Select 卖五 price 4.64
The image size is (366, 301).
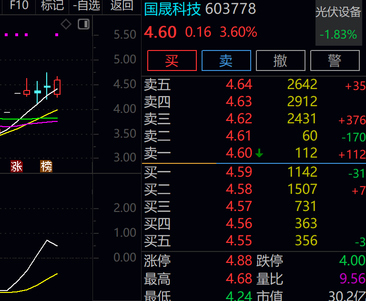point(239,84)
